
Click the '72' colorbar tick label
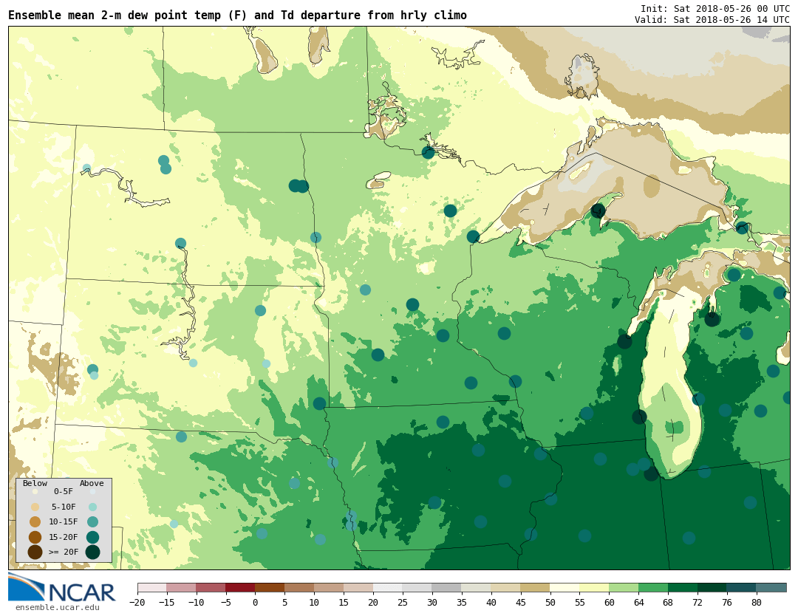[x=698, y=602]
